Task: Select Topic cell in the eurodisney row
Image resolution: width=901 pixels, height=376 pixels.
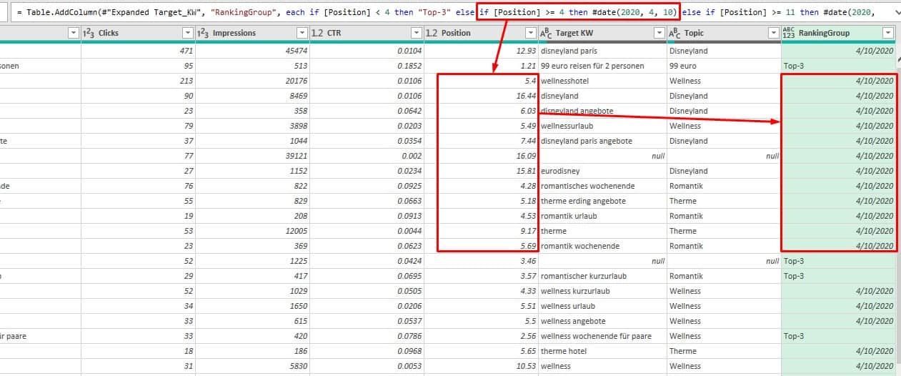Action: 724,171
